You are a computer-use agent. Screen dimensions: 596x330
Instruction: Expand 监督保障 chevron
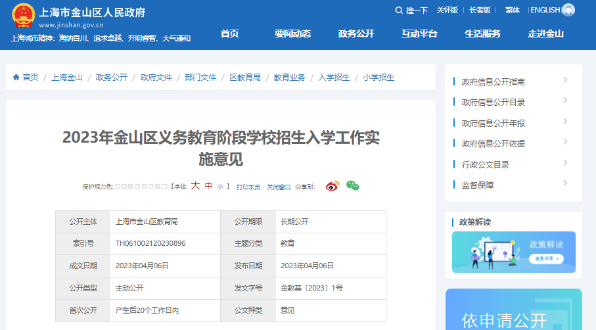(x=565, y=183)
